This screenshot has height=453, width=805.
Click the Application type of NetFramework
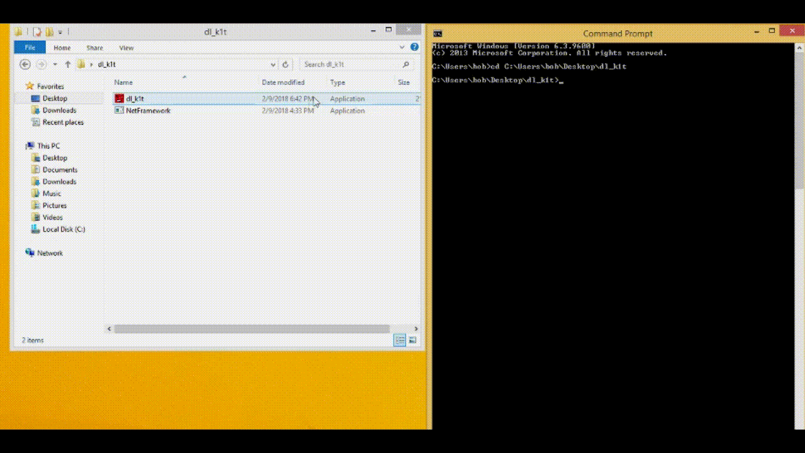(347, 111)
